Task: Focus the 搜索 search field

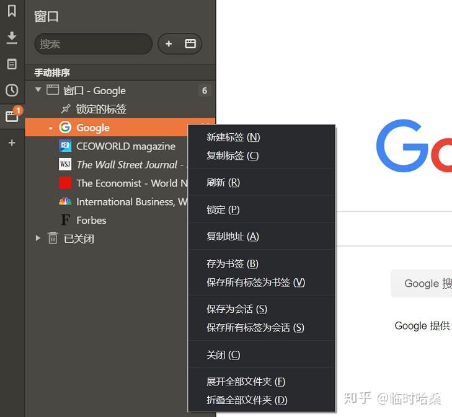Action: point(94,44)
